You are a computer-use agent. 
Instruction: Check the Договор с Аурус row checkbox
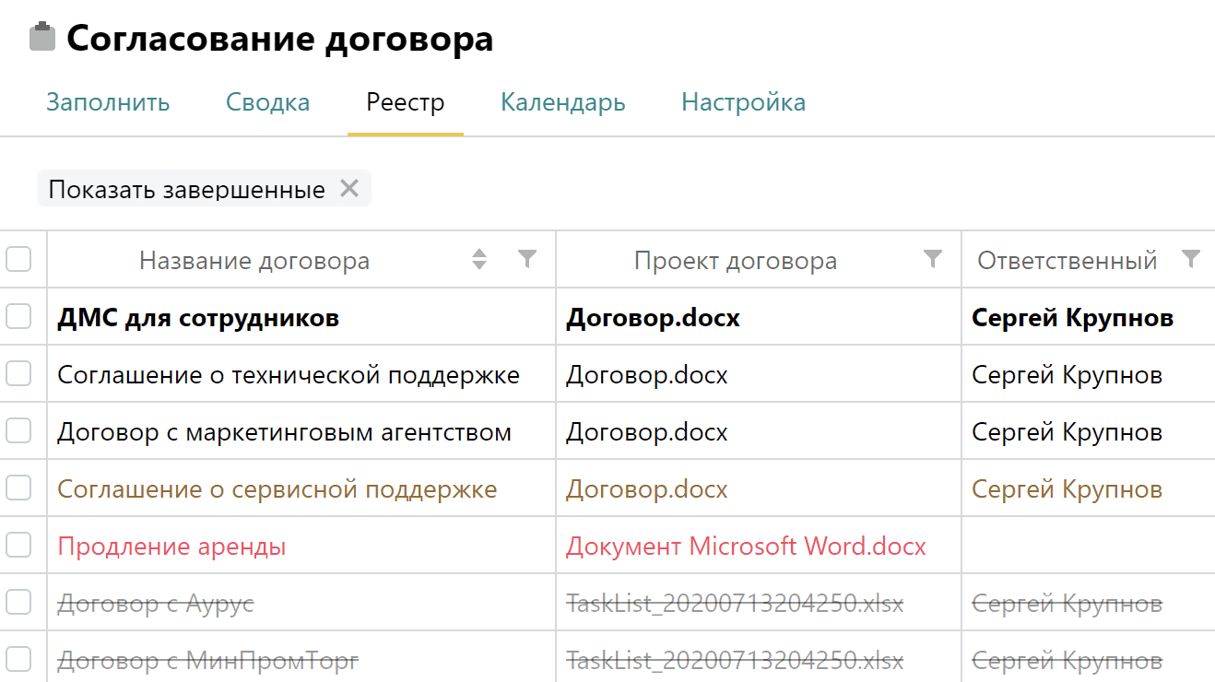pyautogui.click(x=20, y=602)
